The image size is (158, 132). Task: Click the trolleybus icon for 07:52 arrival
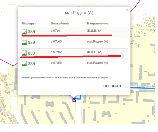pyautogui.click(x=24, y=53)
